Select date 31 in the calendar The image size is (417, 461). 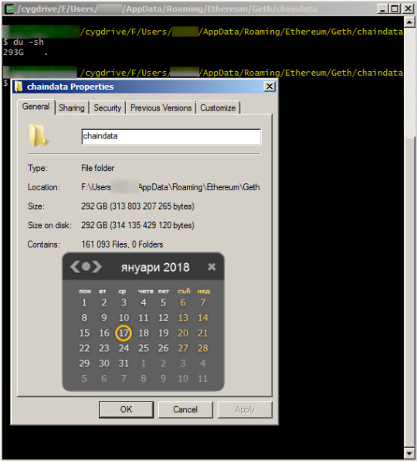coord(124,364)
